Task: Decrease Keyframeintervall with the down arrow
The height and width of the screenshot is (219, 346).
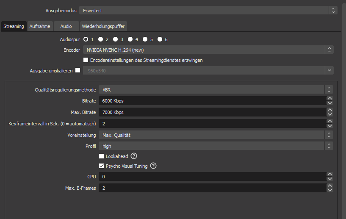Action: tap(329, 126)
